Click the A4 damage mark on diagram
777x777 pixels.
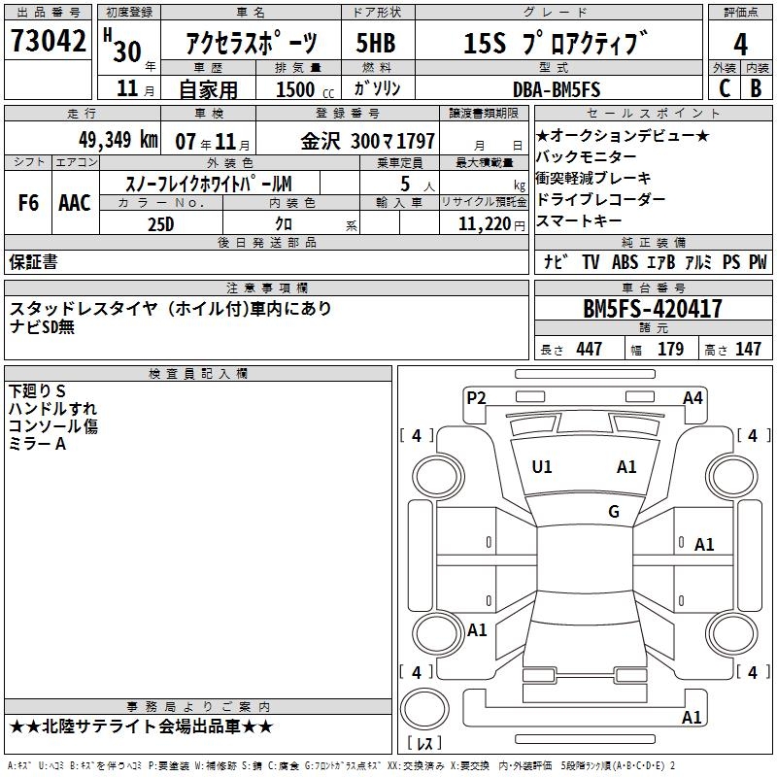[x=693, y=398]
